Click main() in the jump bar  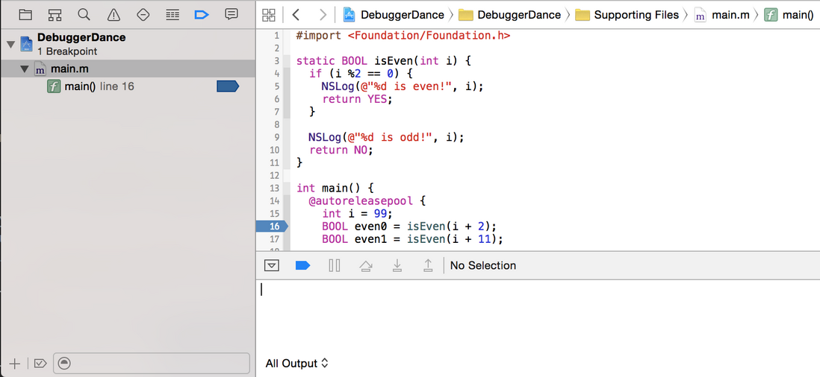click(789, 15)
